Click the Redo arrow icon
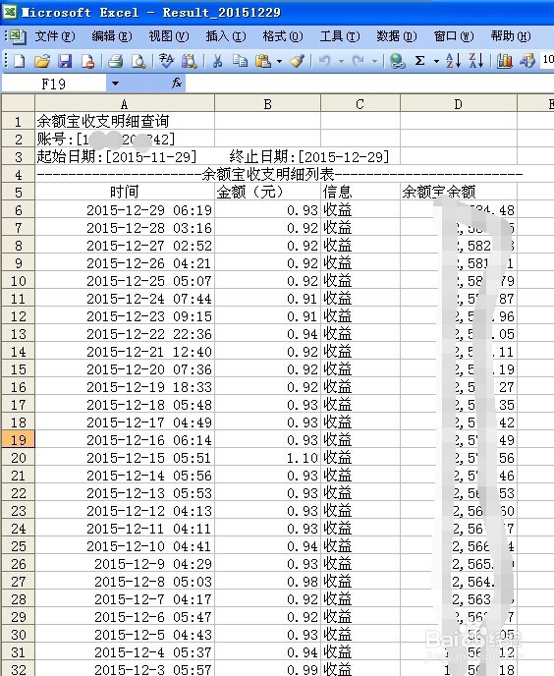Screen dimensions: 554x676 (358, 61)
